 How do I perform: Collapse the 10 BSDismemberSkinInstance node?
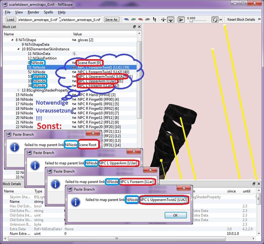pos(19,49)
